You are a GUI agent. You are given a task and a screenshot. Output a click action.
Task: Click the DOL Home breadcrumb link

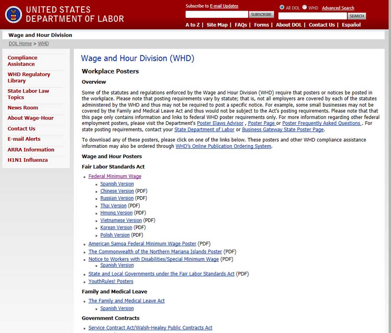pos(20,44)
